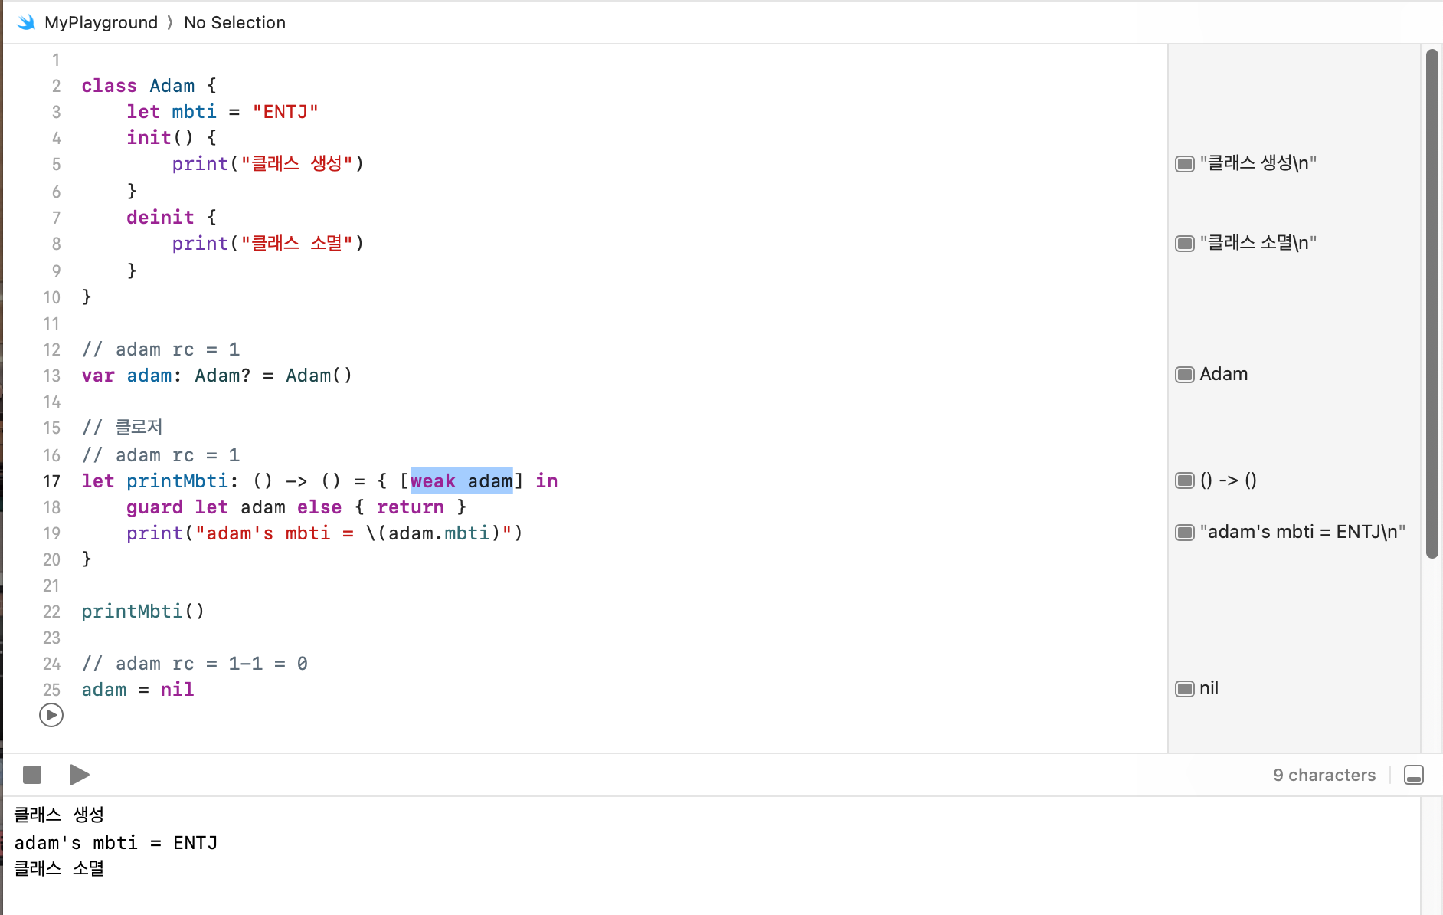Click comment '// adam rc = 1-1 = 0'
This screenshot has width=1443, height=915.
coord(195,664)
